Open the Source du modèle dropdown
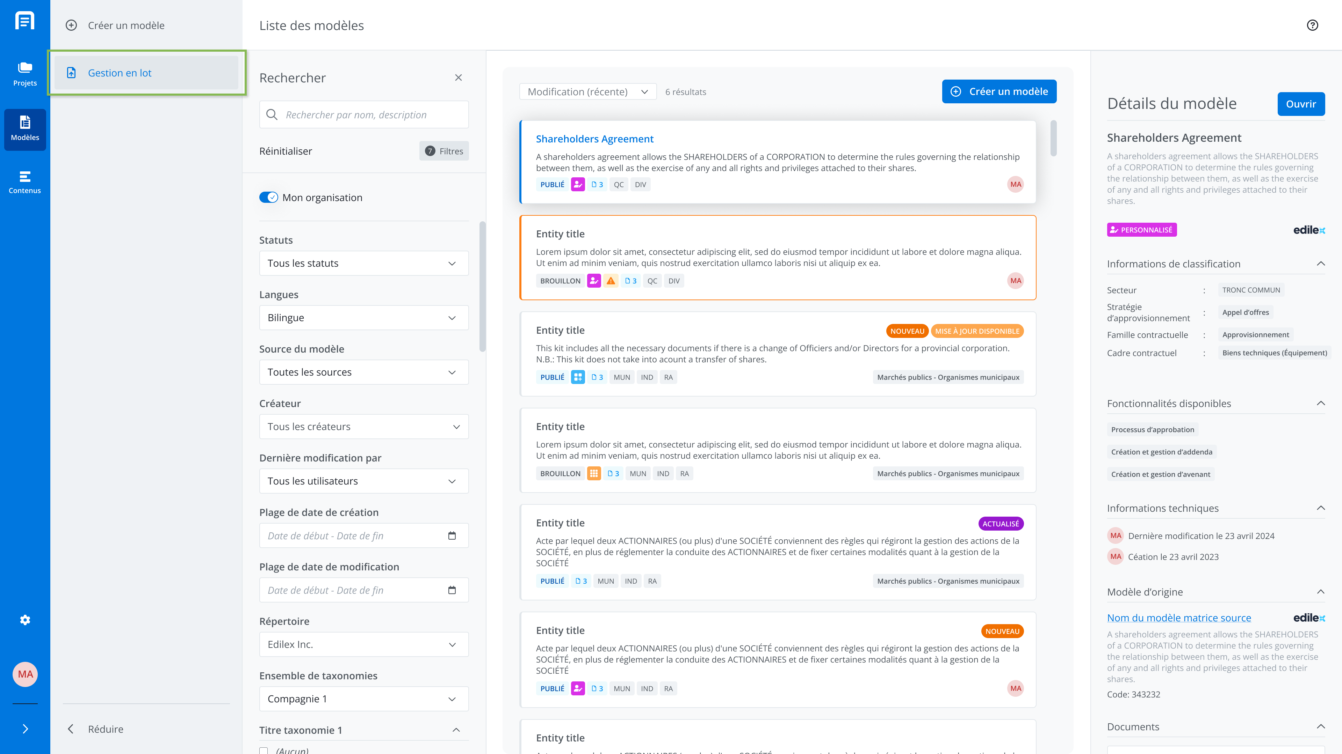This screenshot has width=1342, height=754. pos(363,372)
